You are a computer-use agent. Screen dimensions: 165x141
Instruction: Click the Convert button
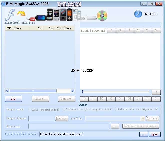click(67, 99)
